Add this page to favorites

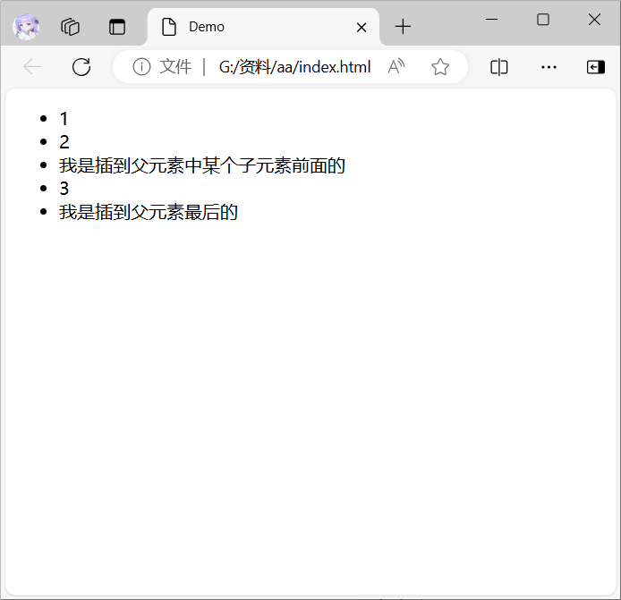tap(439, 67)
